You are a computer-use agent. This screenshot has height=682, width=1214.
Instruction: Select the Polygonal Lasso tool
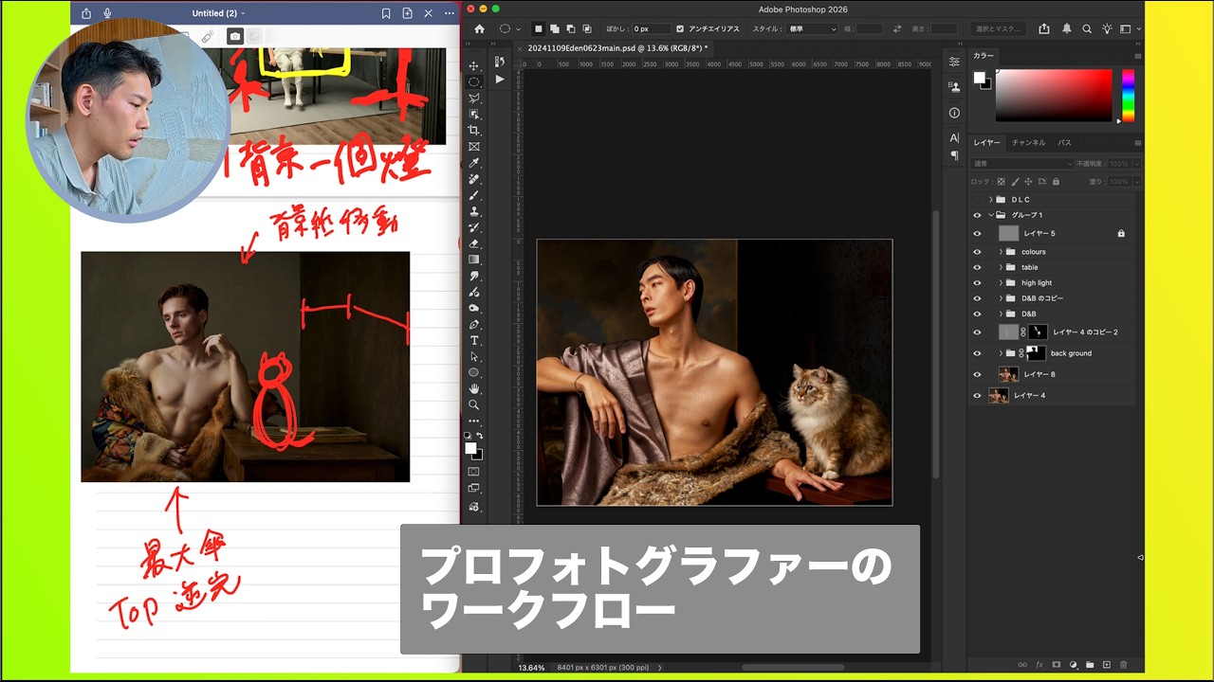point(474,98)
